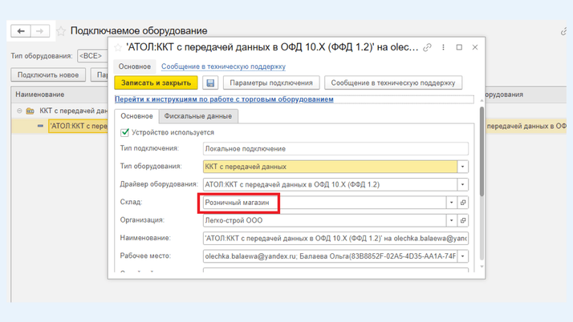
Task: Select the inner Основное tab
Action: pos(136,116)
